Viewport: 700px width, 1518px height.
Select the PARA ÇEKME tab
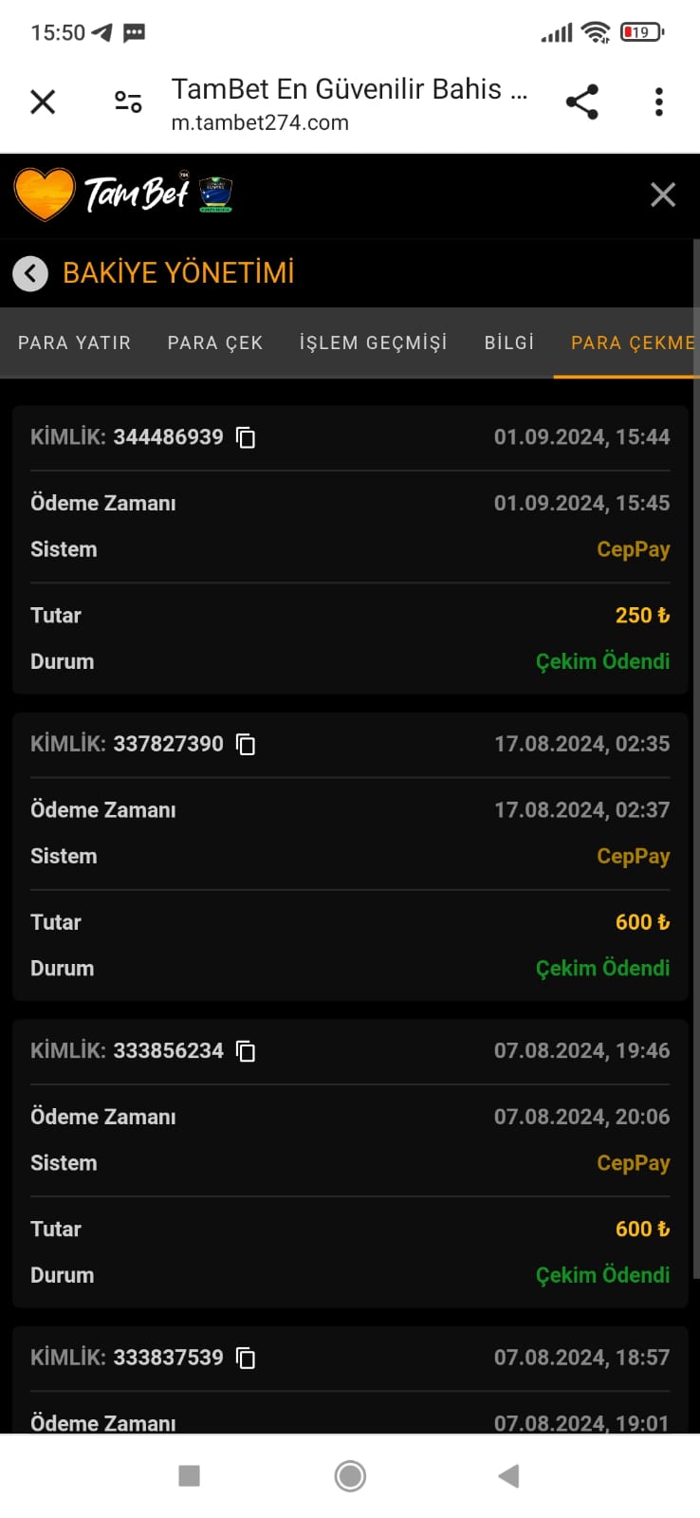point(632,342)
